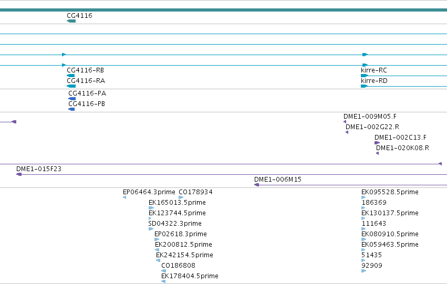
Task: Select the CG4116-PB protein feature
Action: point(71,109)
